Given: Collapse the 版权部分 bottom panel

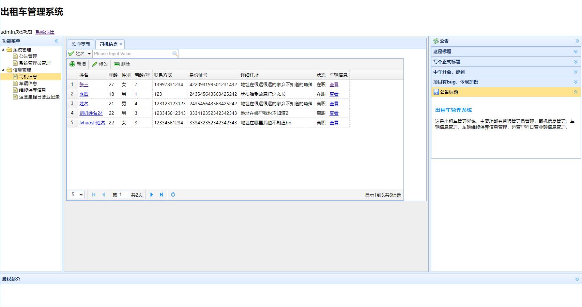Looking at the screenshot, I should tap(577, 279).
